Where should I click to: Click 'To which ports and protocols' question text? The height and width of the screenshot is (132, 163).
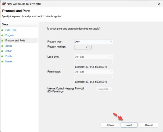[73, 29]
